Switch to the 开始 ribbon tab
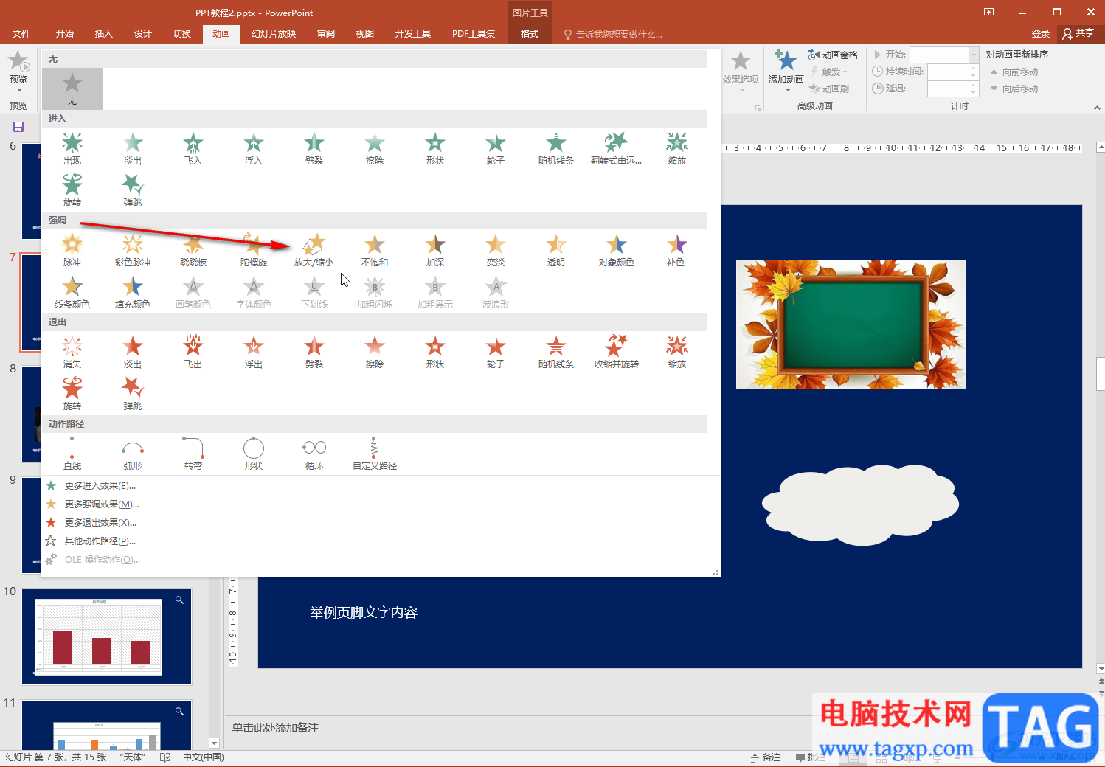 [65, 34]
